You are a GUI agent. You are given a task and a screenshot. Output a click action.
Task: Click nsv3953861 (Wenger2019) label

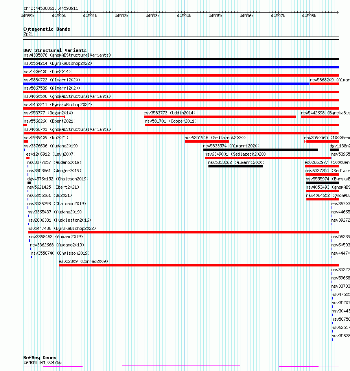tap(54, 171)
